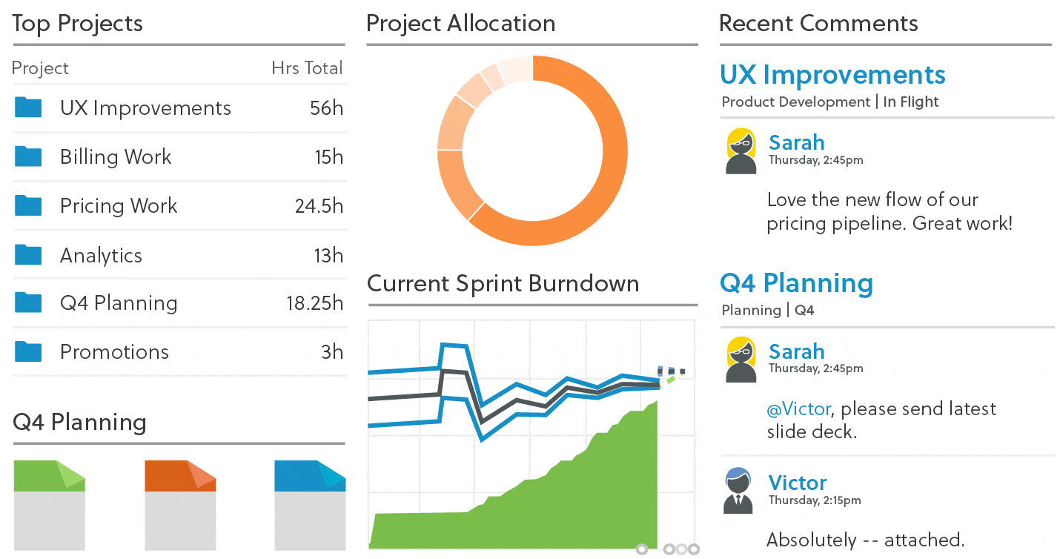The image size is (1060, 559).
Task: Open the green Q4 Planning document thumbnail
Action: coord(49,504)
